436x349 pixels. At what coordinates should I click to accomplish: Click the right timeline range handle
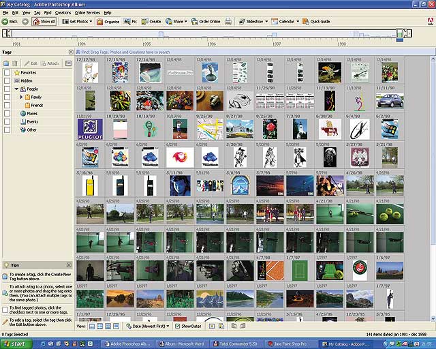point(407,33)
